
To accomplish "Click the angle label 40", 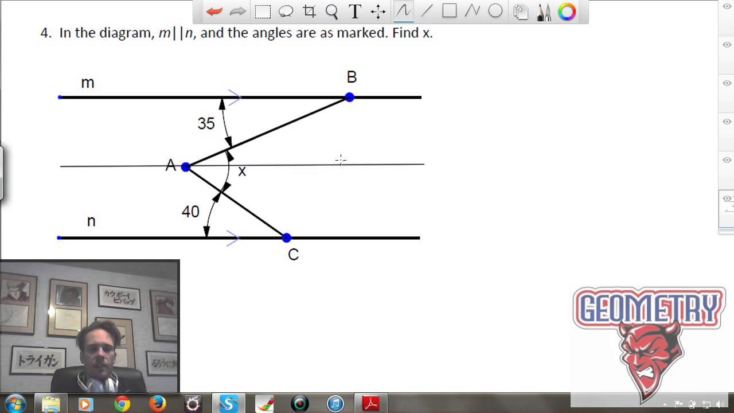I will (190, 212).
